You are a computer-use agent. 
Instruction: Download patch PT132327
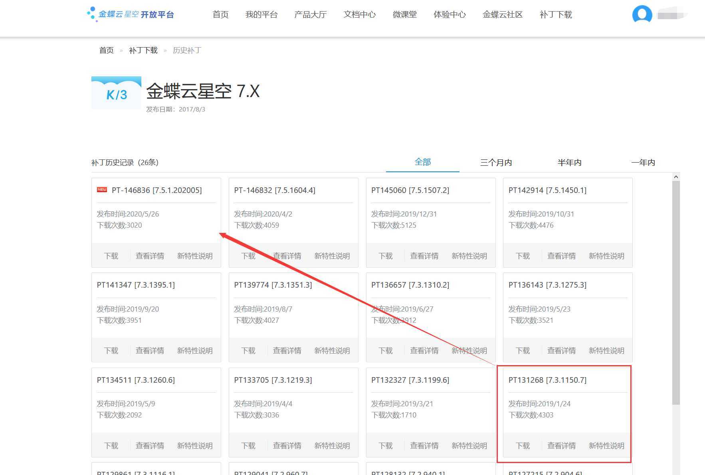pos(386,446)
